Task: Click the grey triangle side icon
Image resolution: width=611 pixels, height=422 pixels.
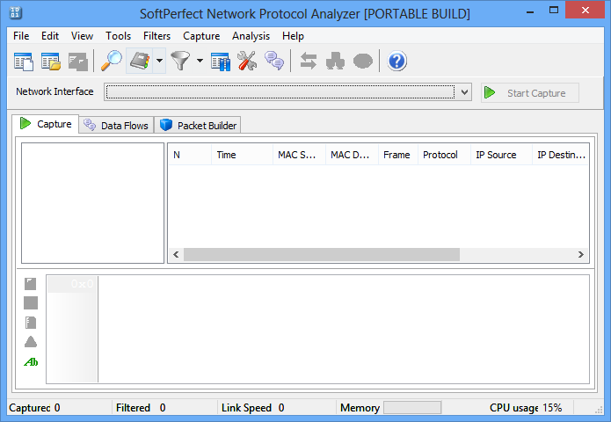Action: coord(31,342)
